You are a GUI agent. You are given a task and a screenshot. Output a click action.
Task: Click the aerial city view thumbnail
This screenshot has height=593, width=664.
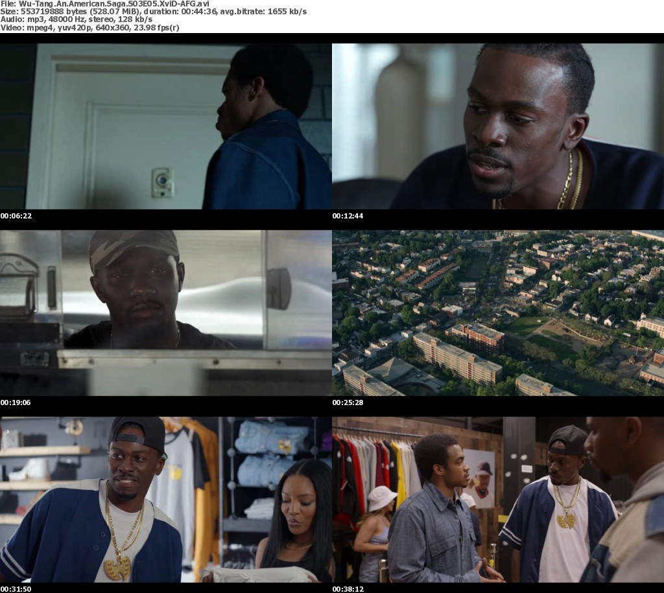[498, 313]
